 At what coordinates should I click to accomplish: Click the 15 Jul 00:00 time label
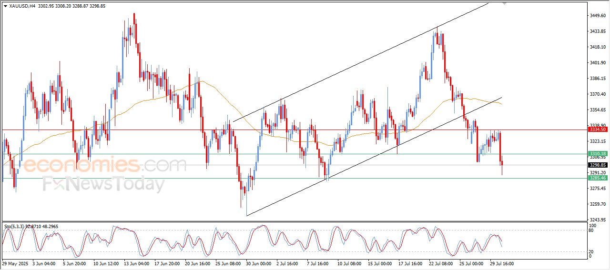(380, 263)
